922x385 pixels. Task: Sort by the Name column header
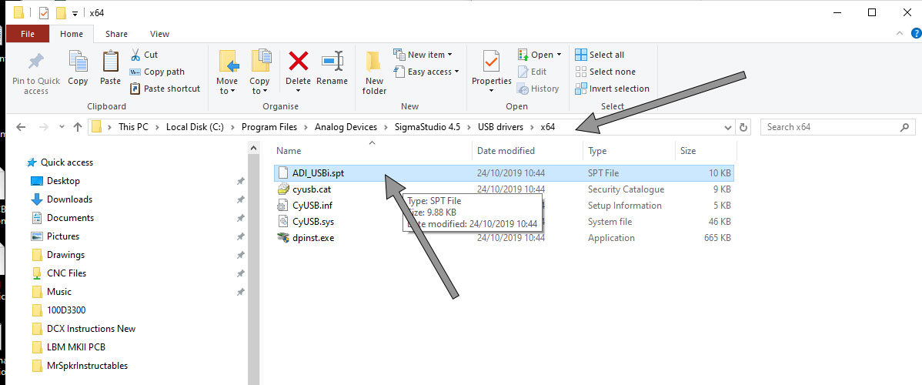pyautogui.click(x=289, y=151)
